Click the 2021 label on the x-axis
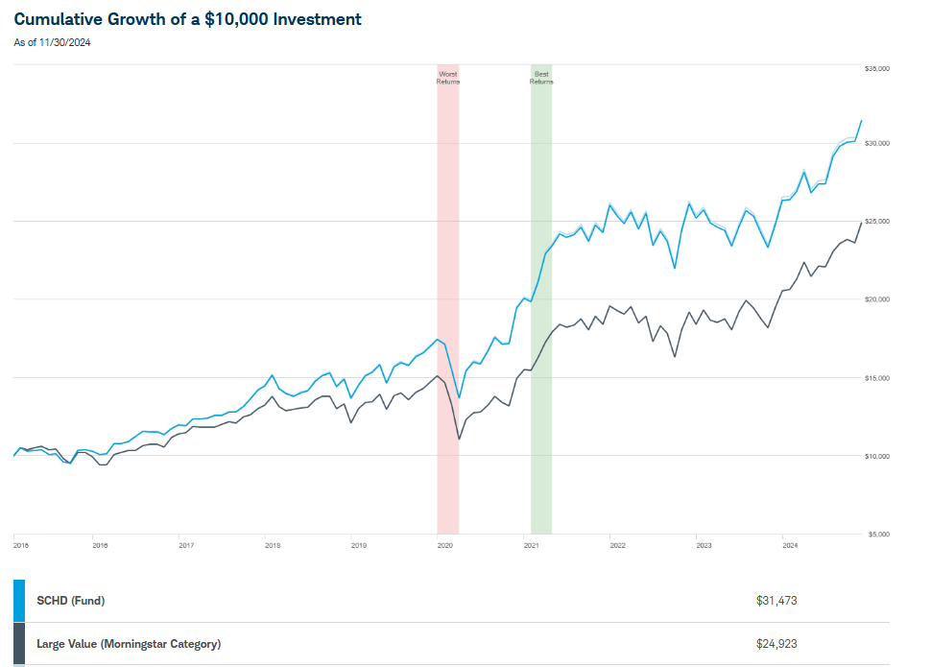 [531, 545]
